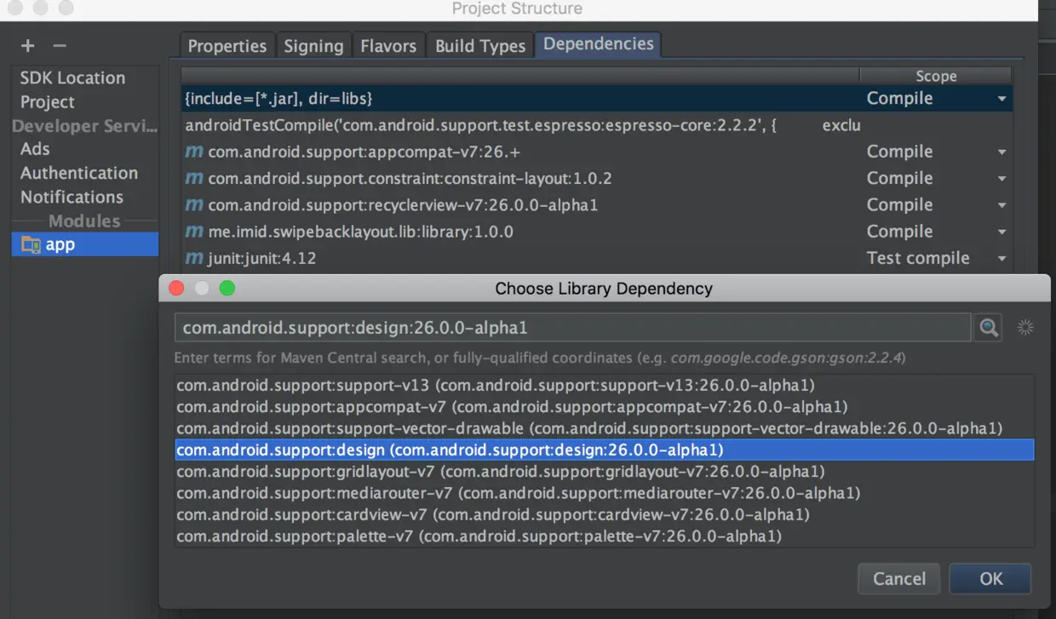Open the Build Types tab
Screen dimensions: 1056x619
480,46
